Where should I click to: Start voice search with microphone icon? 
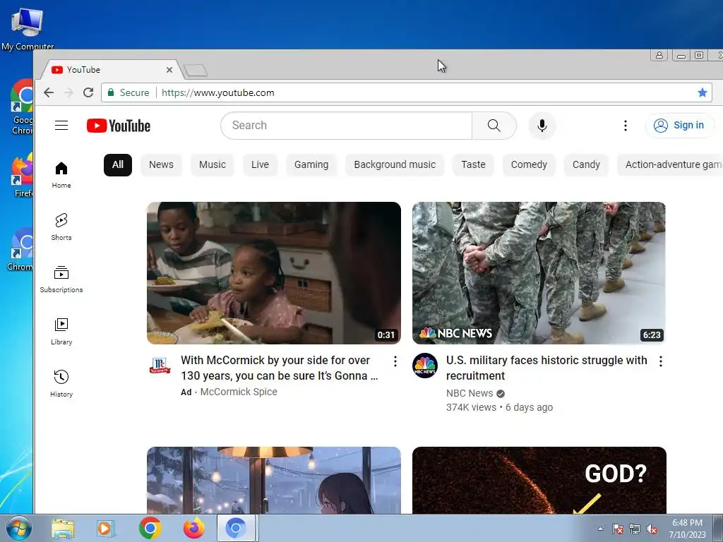pos(542,126)
